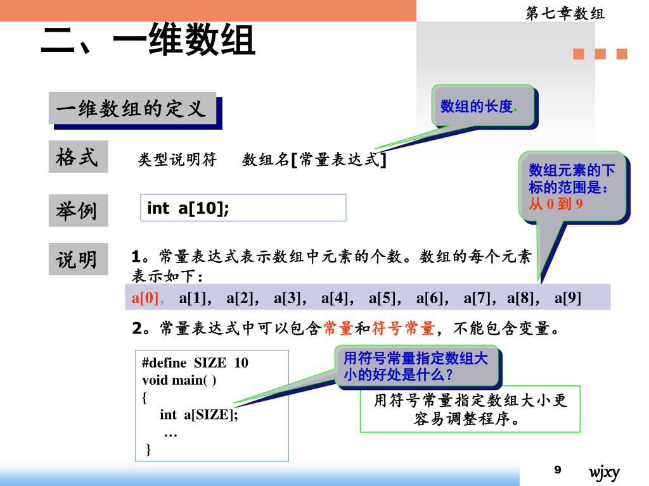Click the line 表示如下:
Image resolution: width=649 pixels, height=486 pixels.
(x=167, y=276)
